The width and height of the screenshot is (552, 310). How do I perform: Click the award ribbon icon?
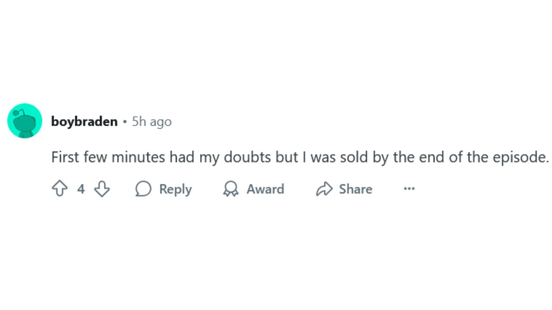(231, 189)
